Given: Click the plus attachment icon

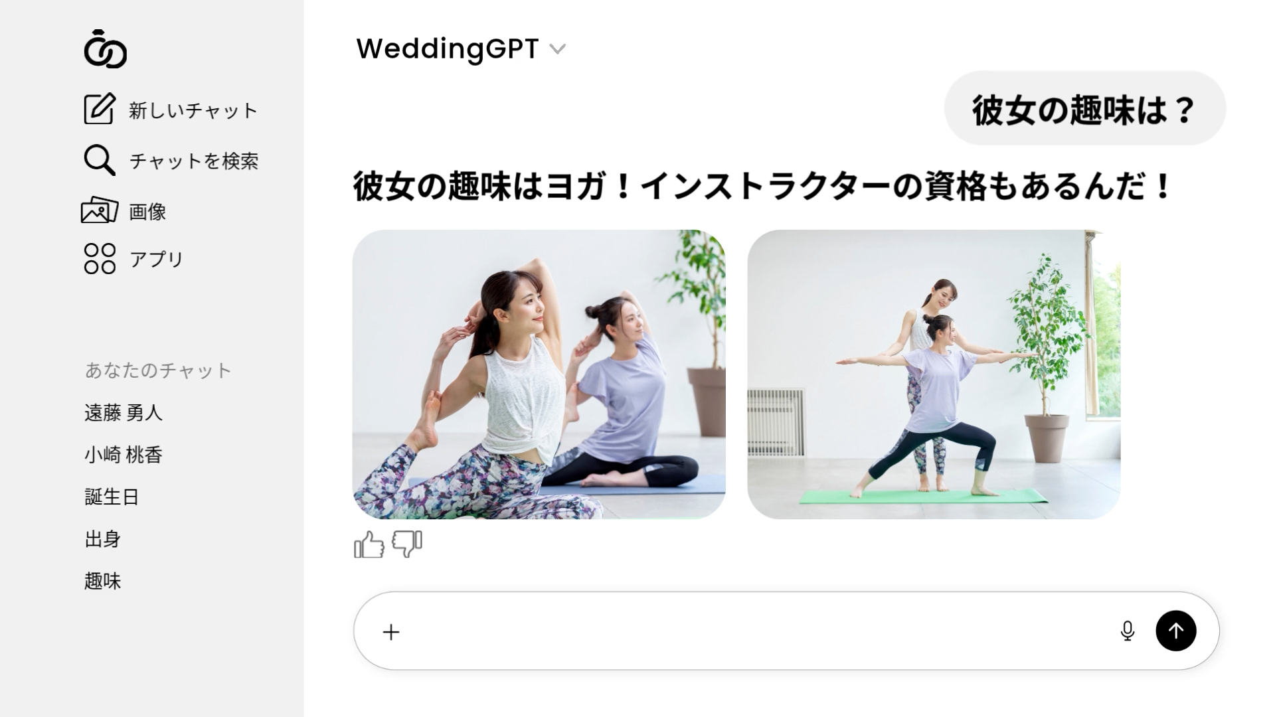Looking at the screenshot, I should click(391, 632).
